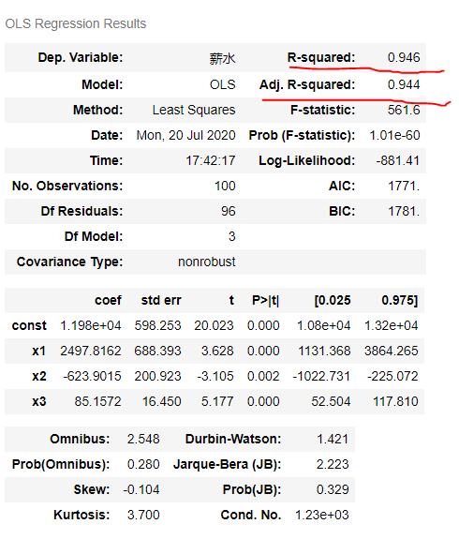Click the x3 t value 5.177
The height and width of the screenshot is (554, 459).
click(217, 402)
